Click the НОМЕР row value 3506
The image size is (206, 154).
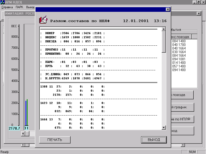65,33
